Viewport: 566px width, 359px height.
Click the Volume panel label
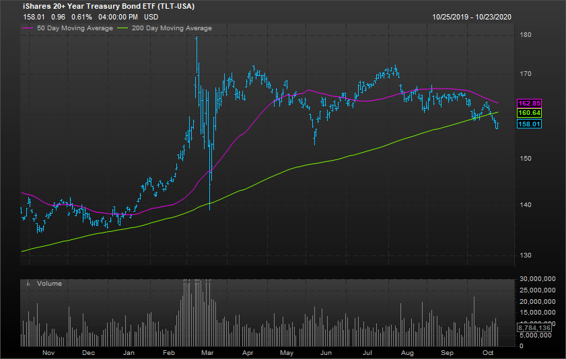[x=49, y=284]
